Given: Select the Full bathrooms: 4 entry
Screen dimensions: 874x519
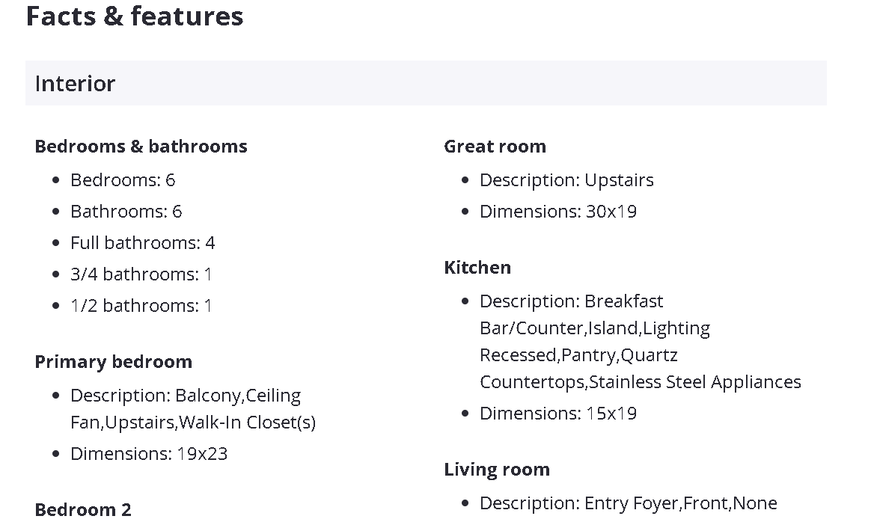Looking at the screenshot, I should click(142, 243).
